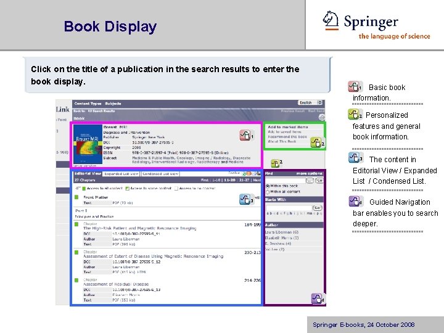The height and width of the screenshot is (333, 444).
Task: Go back to All Search Results
Action: pos(101,111)
